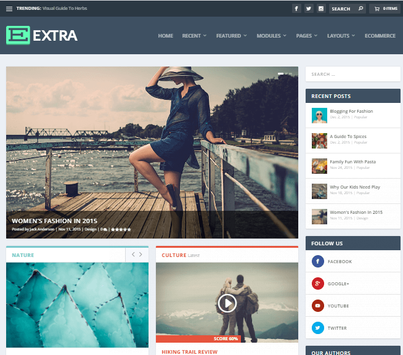Click the Instagram icon in top bar

[321, 9]
